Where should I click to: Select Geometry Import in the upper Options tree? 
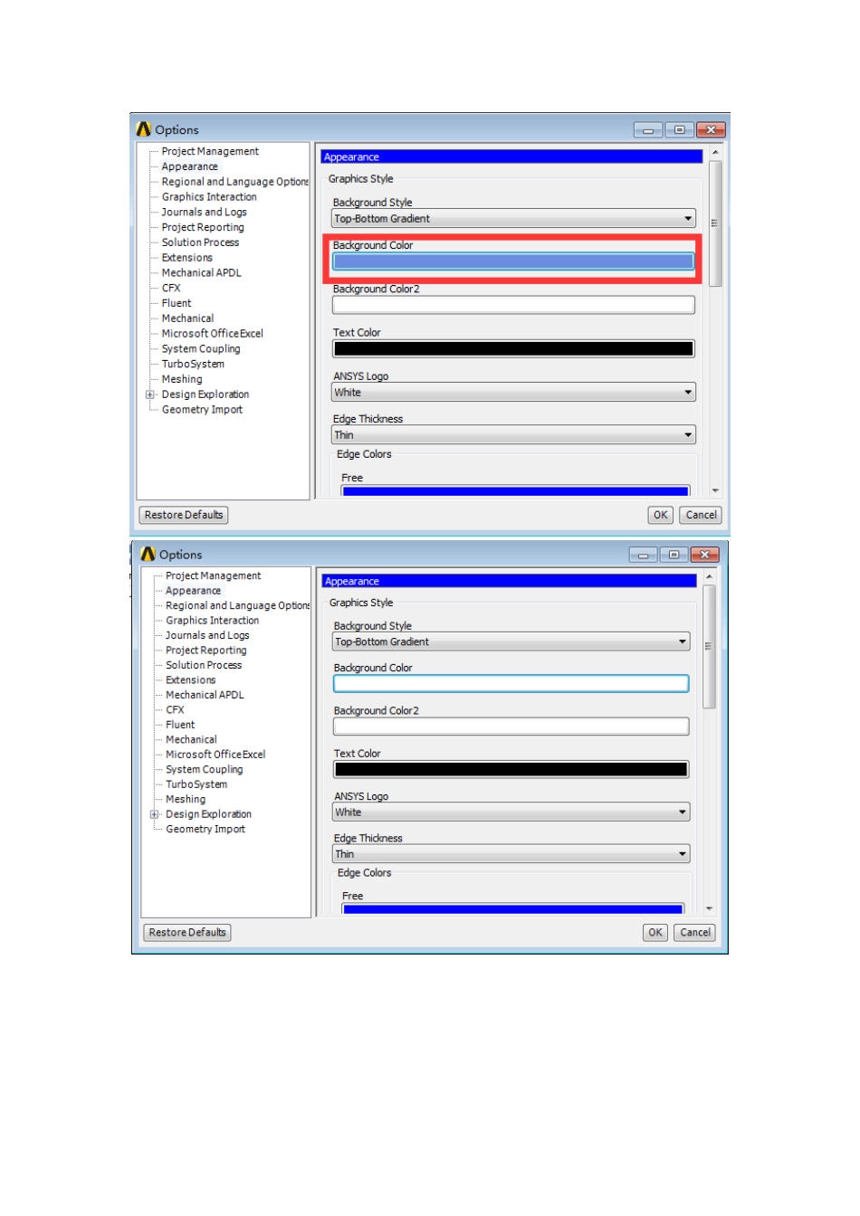[x=202, y=410]
